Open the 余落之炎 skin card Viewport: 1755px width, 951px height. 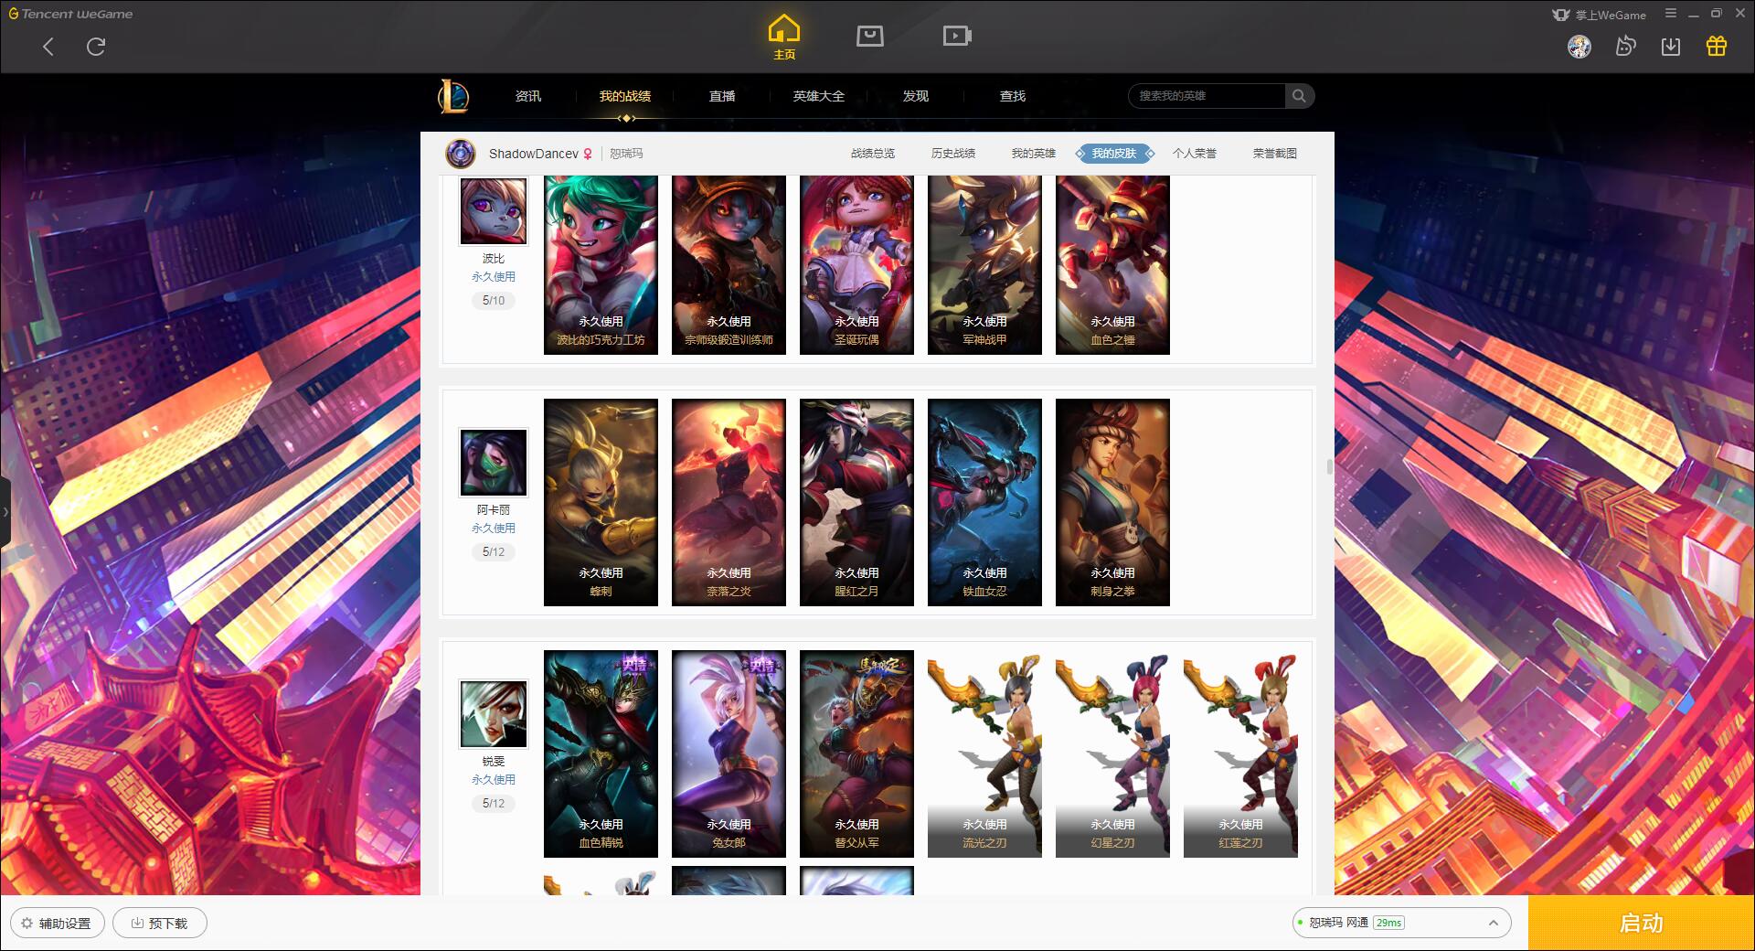tap(729, 502)
